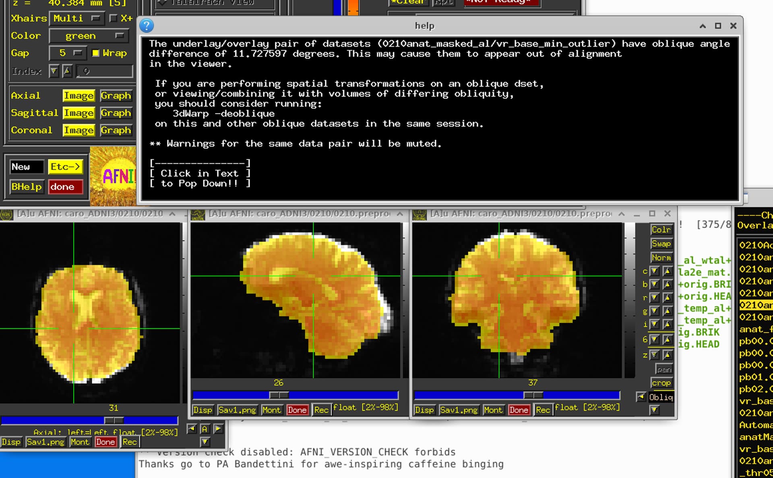Save the sagittal view with Sav1.png
This screenshot has height=478, width=773.
238,410
